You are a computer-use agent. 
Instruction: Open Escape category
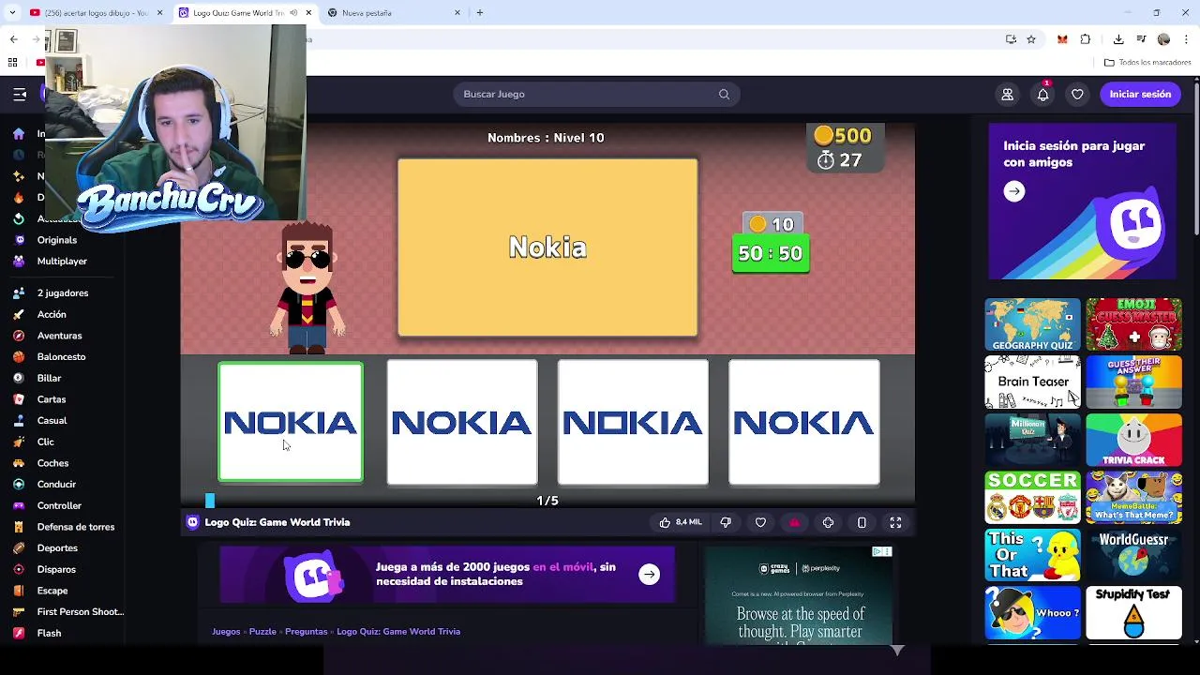52,591
